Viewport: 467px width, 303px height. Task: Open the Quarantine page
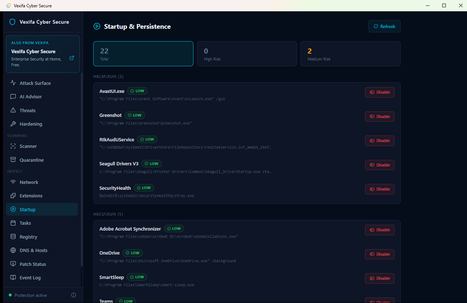[x=42, y=160]
